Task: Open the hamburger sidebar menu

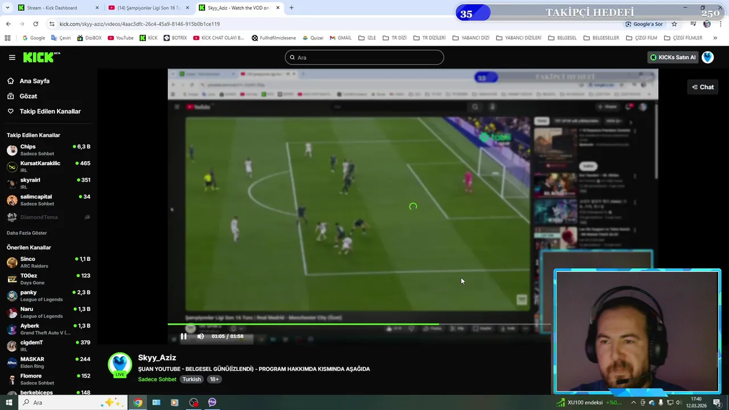Action: click(x=12, y=58)
